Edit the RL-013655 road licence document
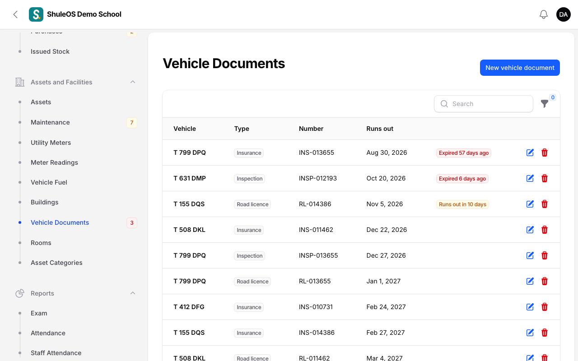The image size is (578, 361). pos(530,281)
